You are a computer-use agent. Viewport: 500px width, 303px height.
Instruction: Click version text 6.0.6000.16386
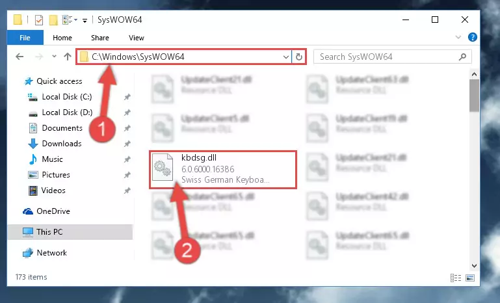click(207, 169)
